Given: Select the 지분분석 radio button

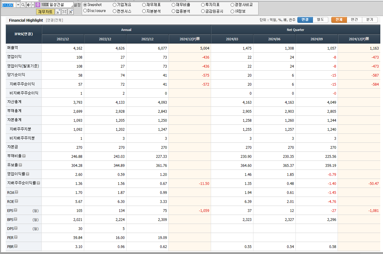Looking at the screenshot, I should [144, 11].
